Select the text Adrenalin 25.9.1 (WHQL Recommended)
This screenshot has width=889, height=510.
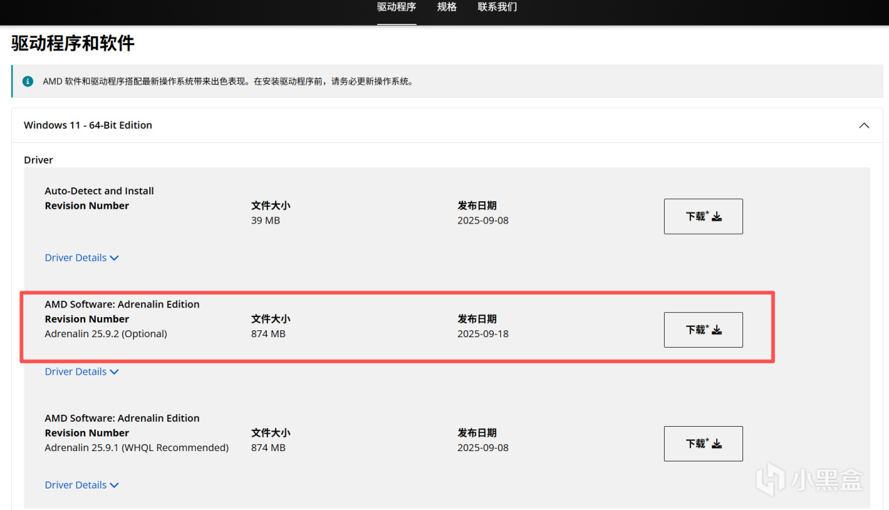point(137,448)
